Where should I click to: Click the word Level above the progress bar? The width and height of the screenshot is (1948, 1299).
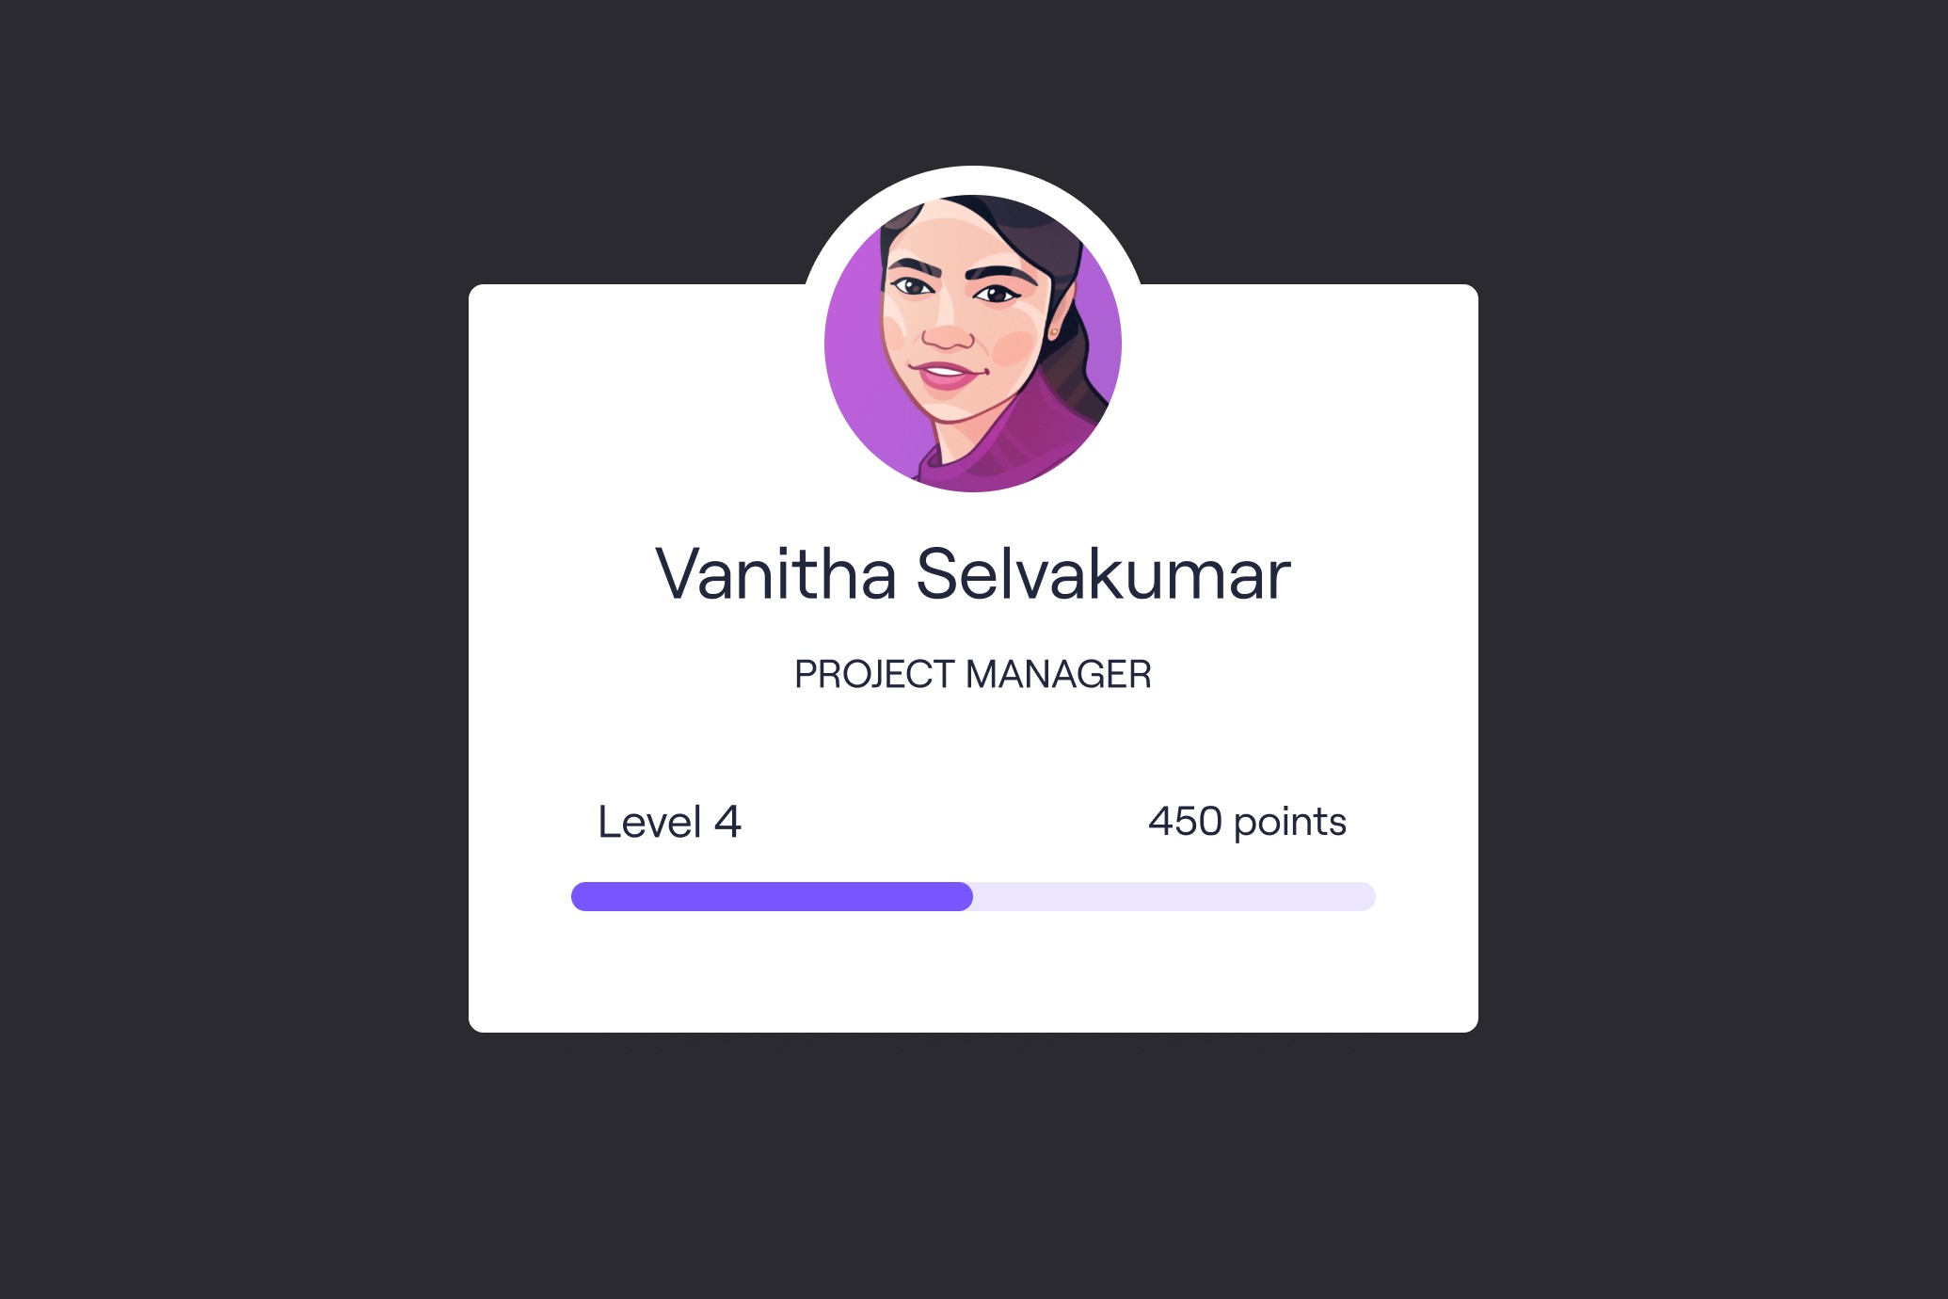(650, 822)
